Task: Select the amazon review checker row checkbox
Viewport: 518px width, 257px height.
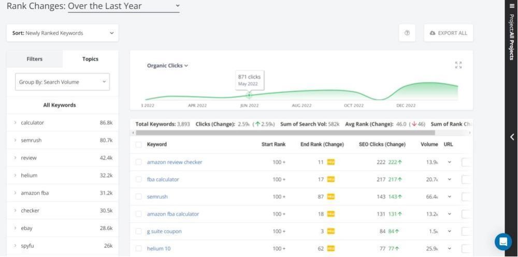Action: [139, 162]
